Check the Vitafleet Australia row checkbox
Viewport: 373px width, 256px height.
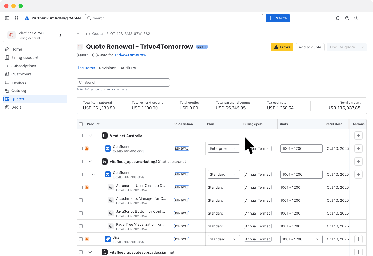[x=81, y=136]
